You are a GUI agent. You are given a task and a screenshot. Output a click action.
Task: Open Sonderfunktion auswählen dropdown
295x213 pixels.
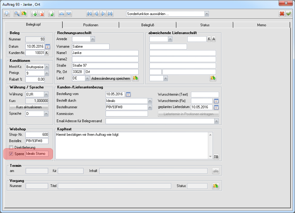(x=207, y=14)
